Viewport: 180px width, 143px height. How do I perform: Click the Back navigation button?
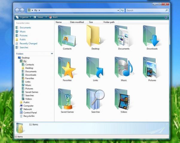[17, 10]
